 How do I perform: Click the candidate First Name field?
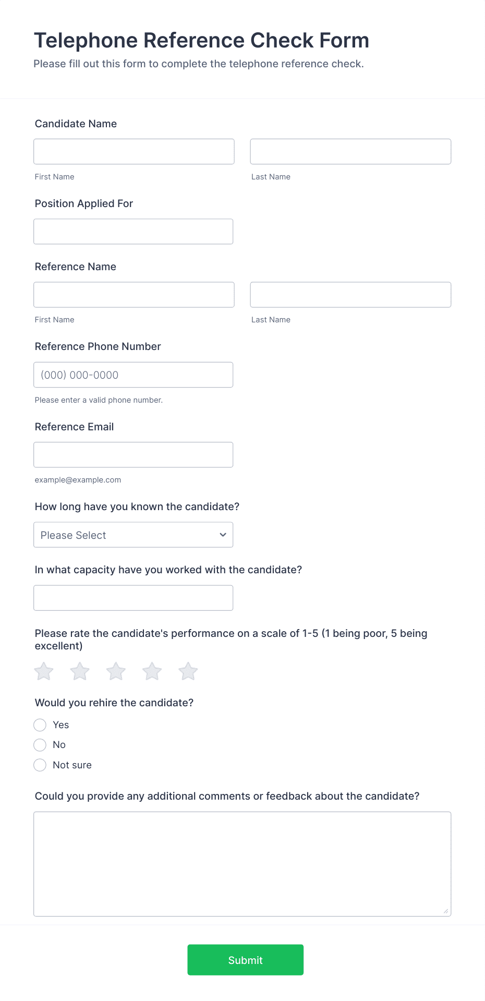coord(134,151)
